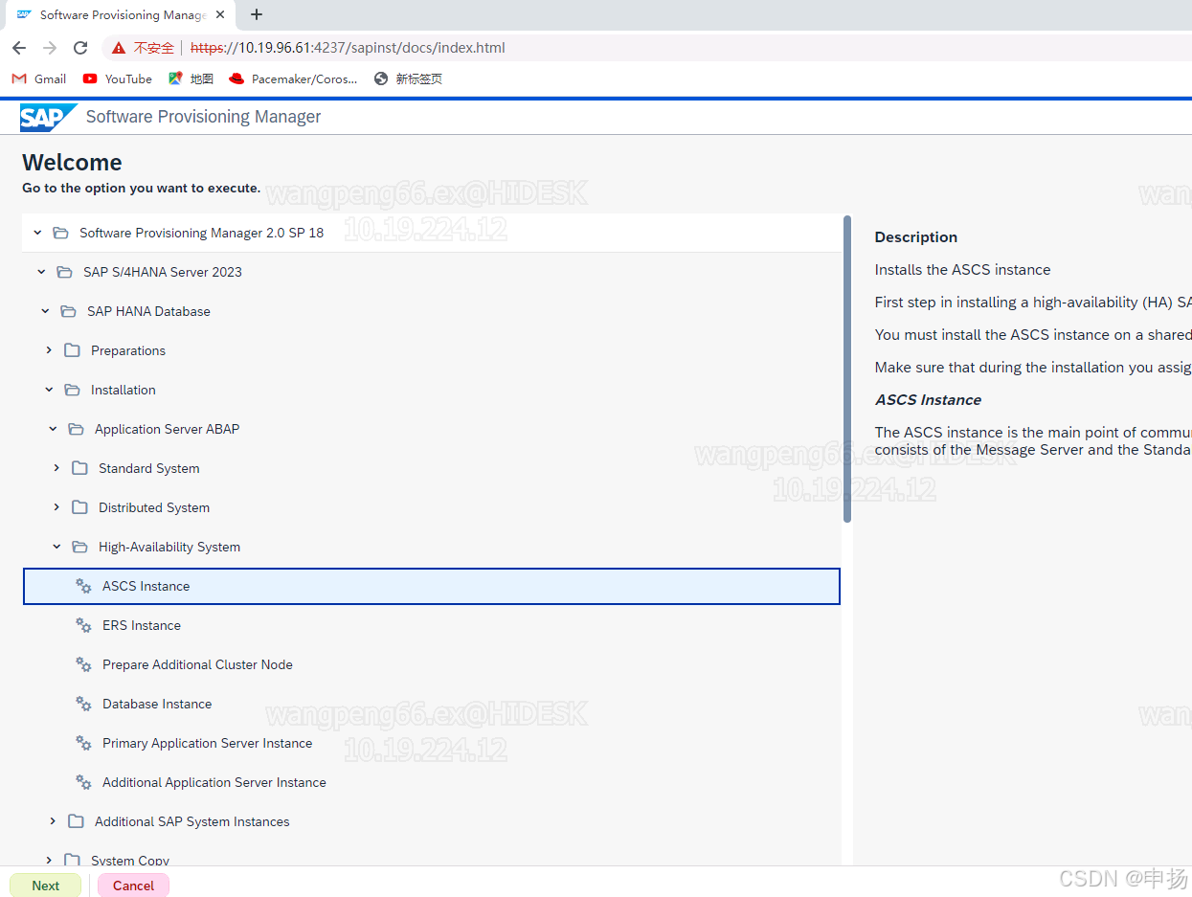
Task: Click the Standard System tree label
Action: (x=149, y=468)
